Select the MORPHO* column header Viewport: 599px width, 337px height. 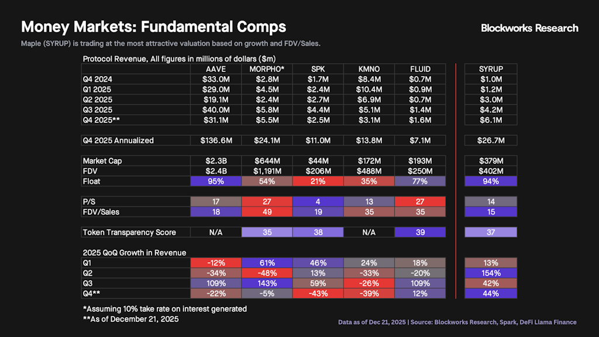click(267, 69)
